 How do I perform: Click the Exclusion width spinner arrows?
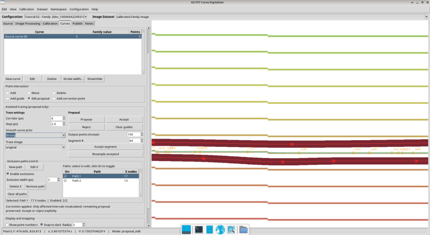(x=58, y=179)
